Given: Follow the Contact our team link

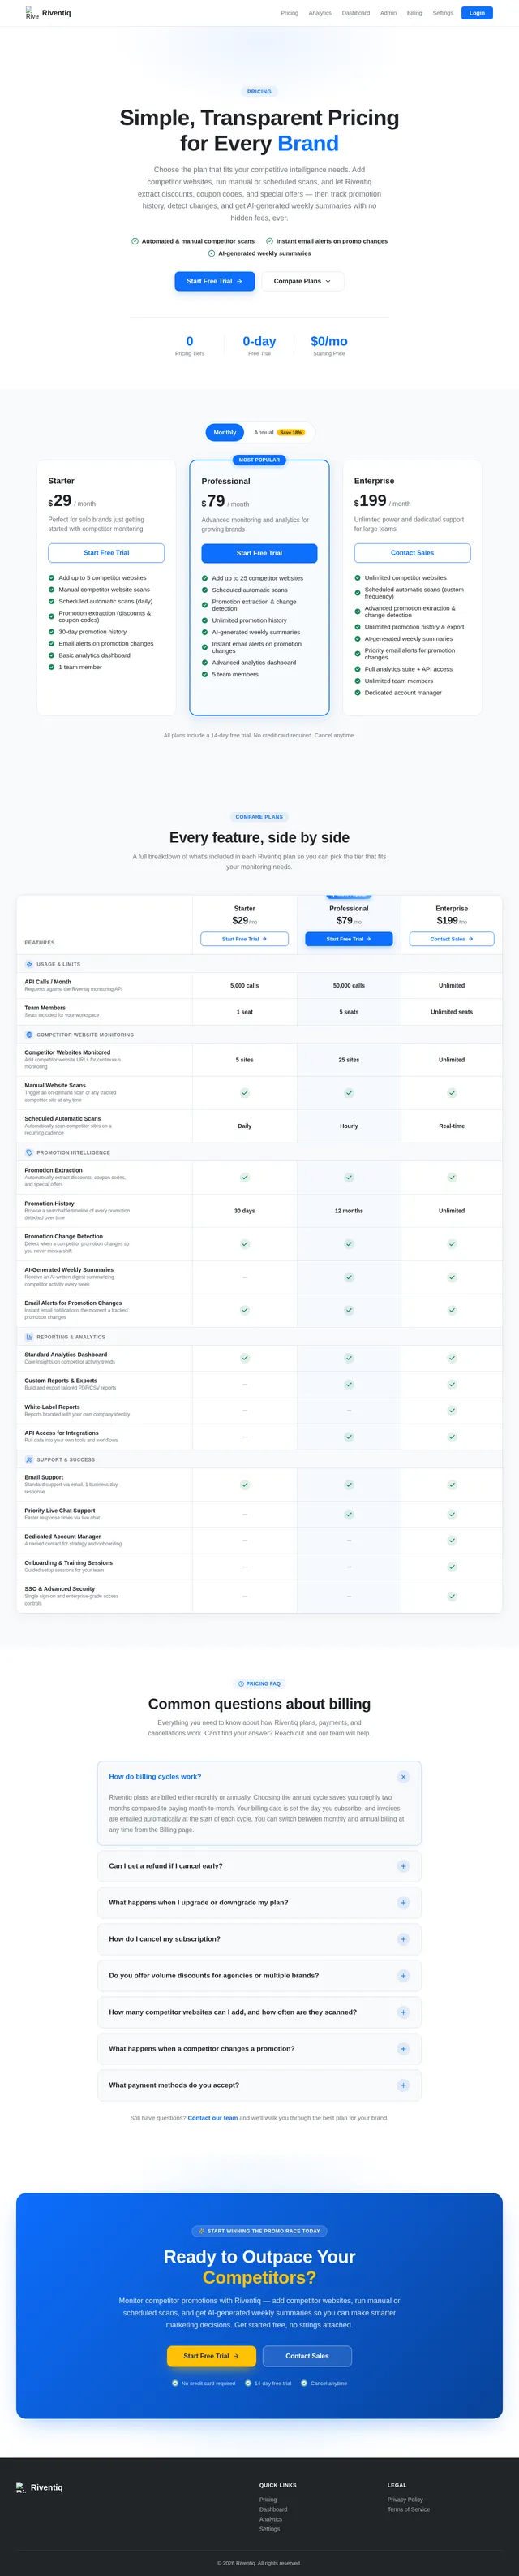Looking at the screenshot, I should (x=212, y=2118).
